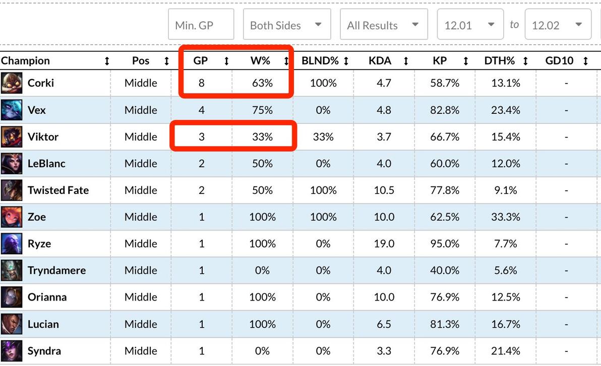Click LeBlanc champion portrait icon

(x=11, y=164)
